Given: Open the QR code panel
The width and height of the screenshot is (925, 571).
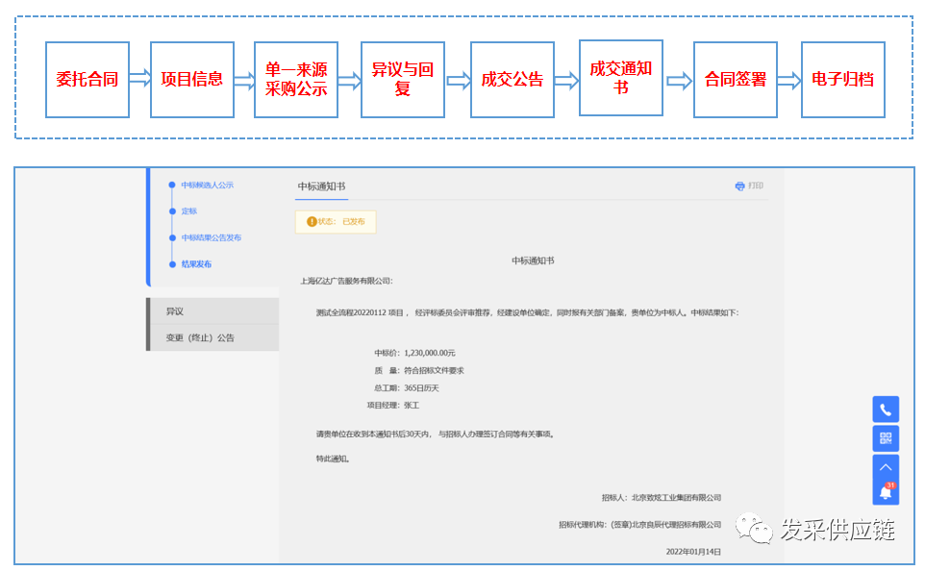Looking at the screenshot, I should [x=886, y=438].
